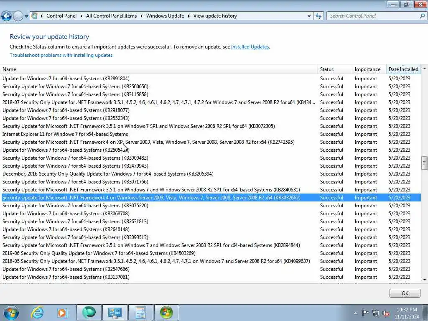Select the KB3068708 update row

211,214
